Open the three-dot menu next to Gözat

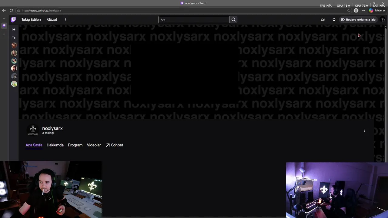pos(65,19)
